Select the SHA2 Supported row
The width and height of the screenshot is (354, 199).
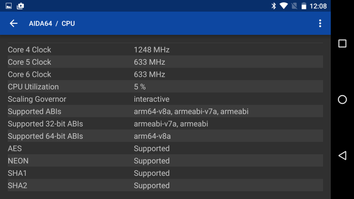click(x=165, y=186)
